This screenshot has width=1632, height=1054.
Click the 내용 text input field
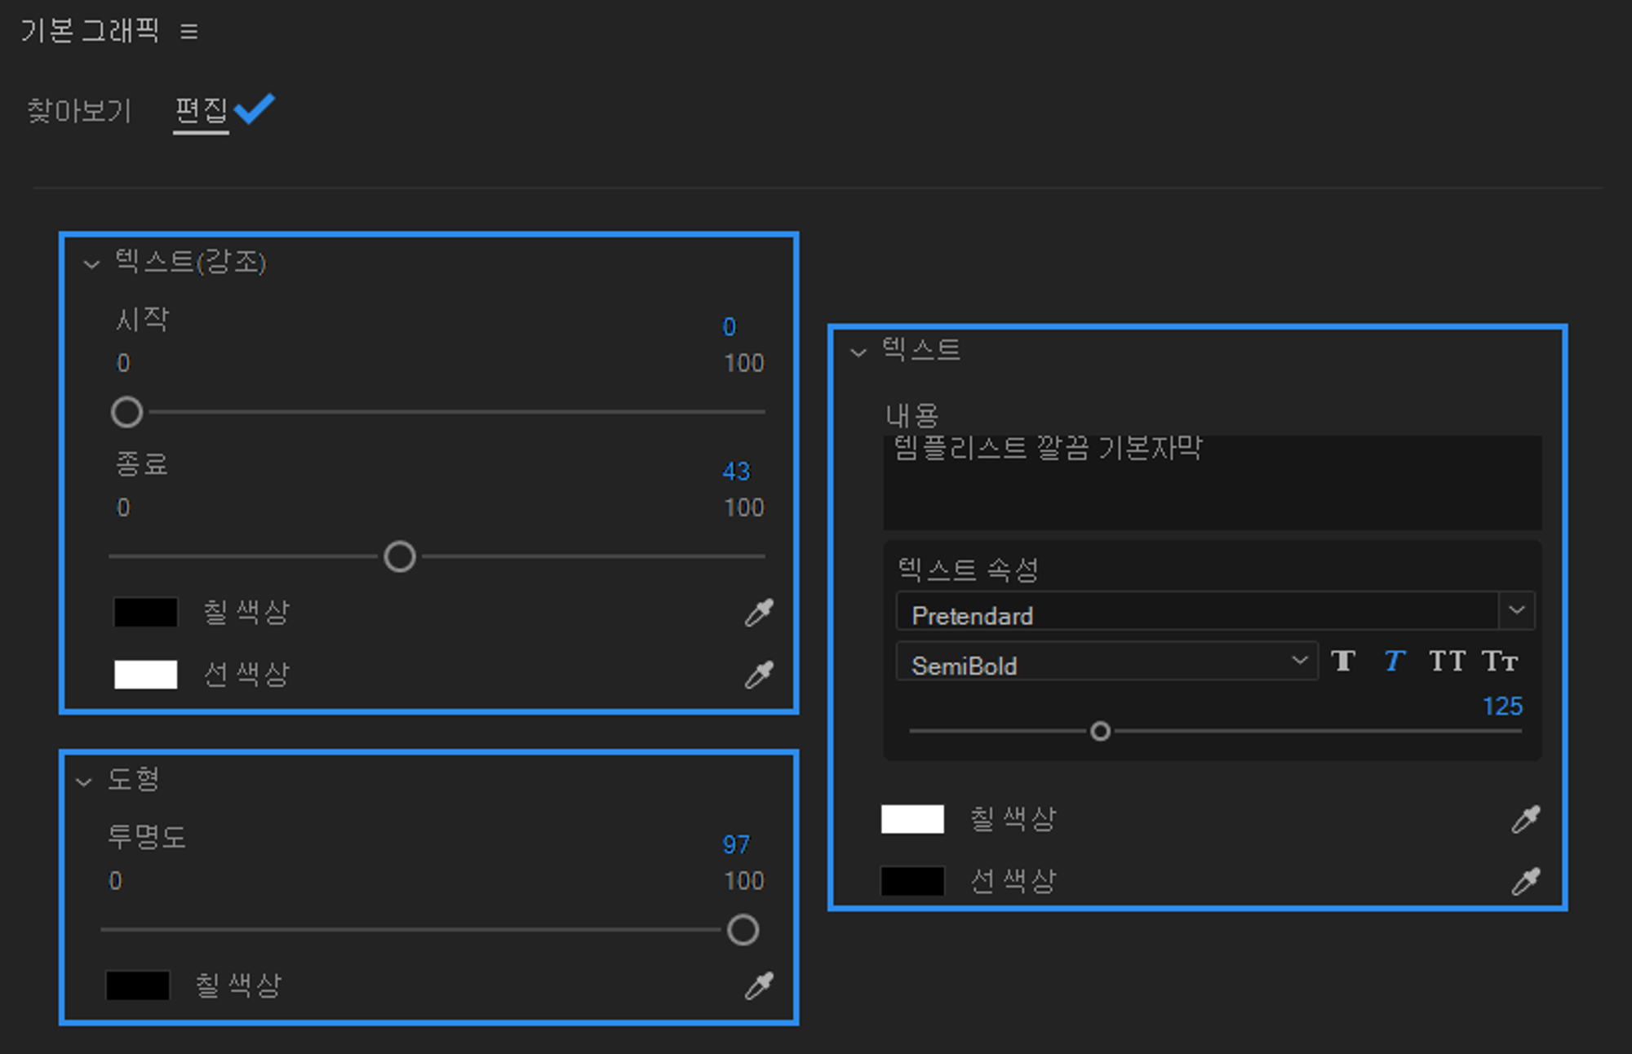(x=1212, y=483)
